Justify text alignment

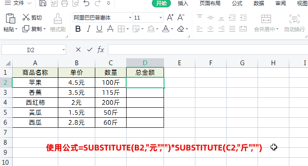click(232, 29)
